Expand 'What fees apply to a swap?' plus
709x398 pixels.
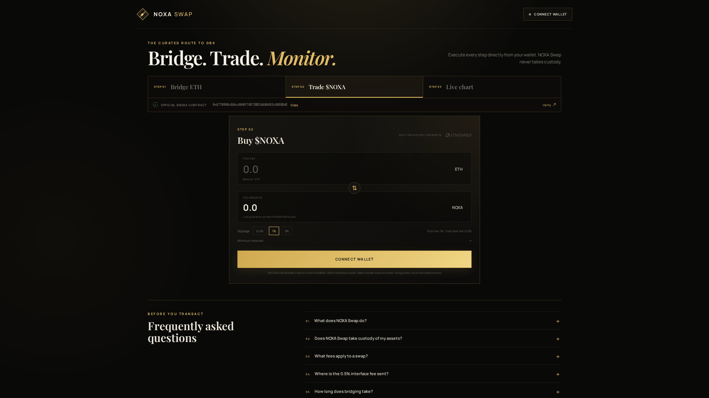pos(558,357)
